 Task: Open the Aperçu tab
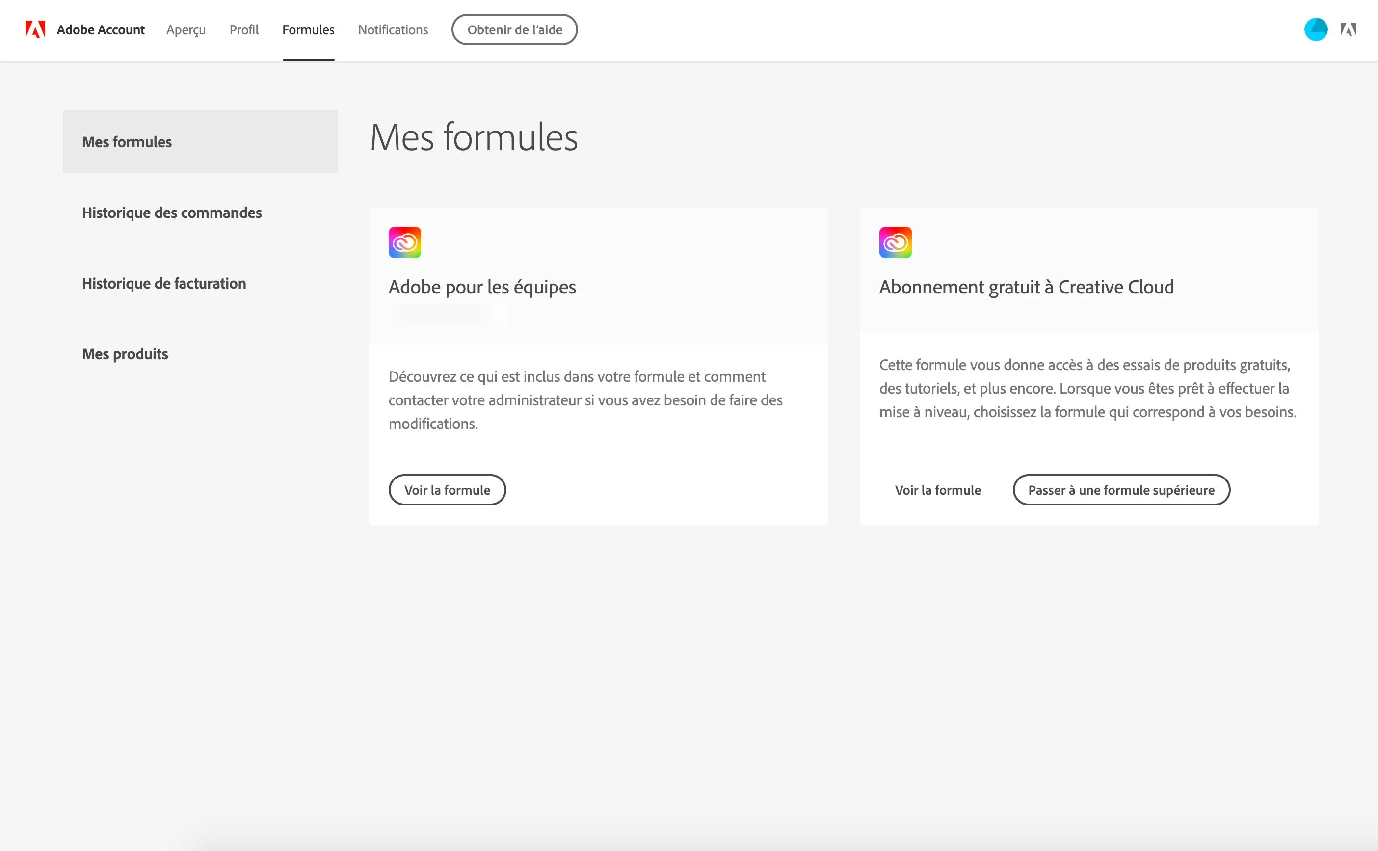pos(185,30)
